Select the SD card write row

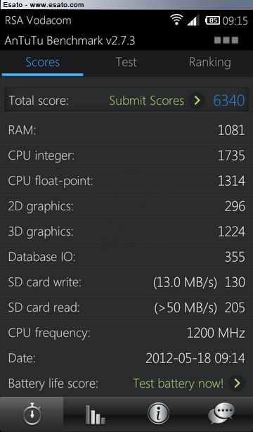click(126, 282)
